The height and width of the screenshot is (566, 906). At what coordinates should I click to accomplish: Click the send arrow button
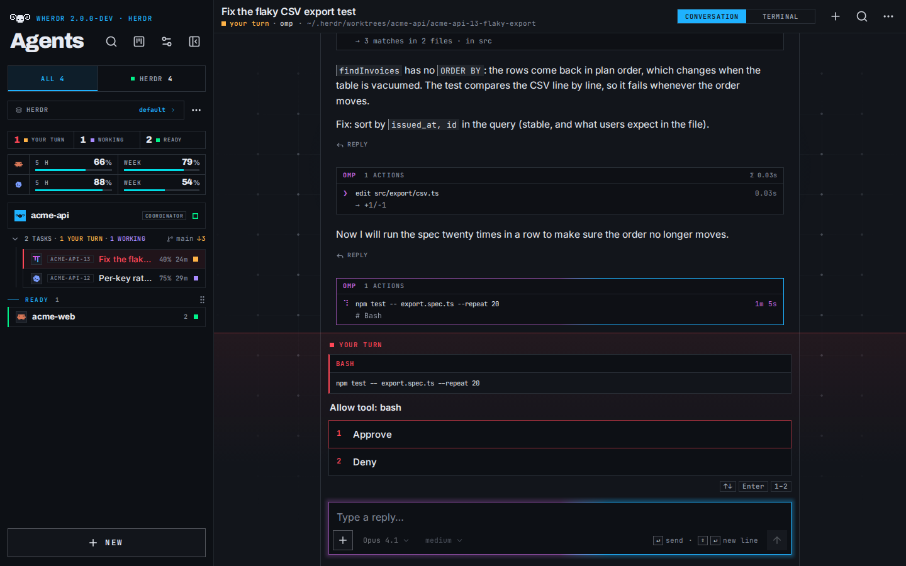pos(777,540)
